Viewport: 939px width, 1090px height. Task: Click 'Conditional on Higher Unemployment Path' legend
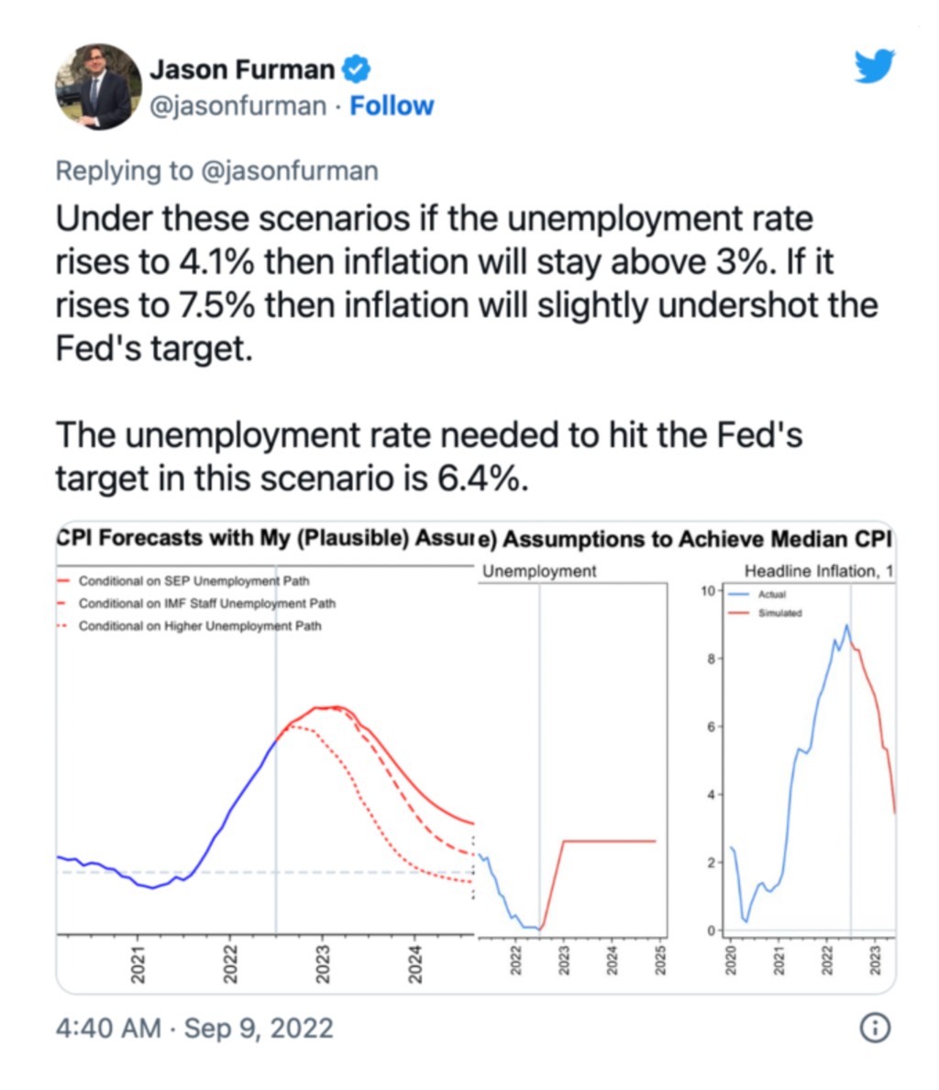point(200,626)
